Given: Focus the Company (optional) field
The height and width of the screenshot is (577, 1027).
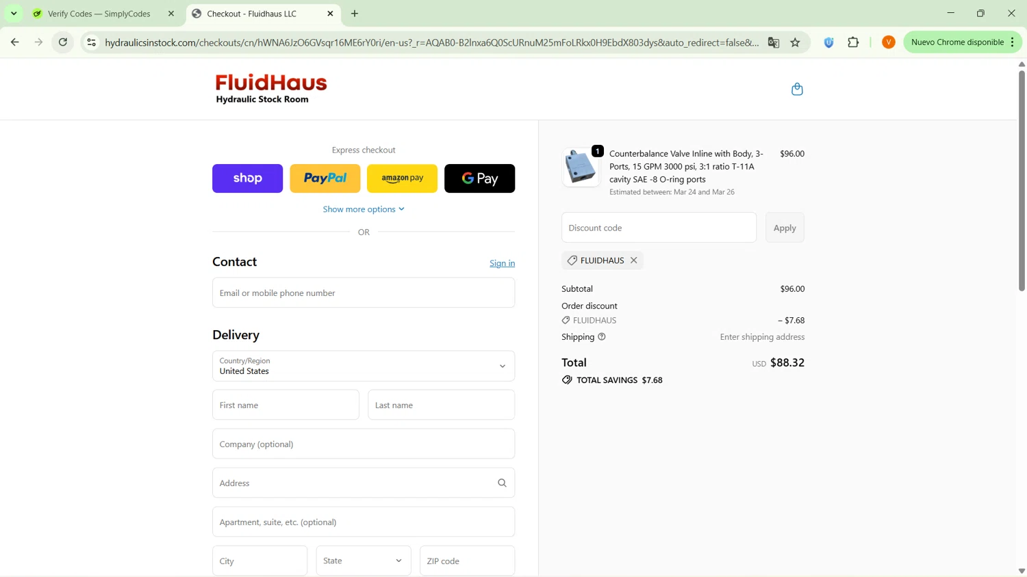Looking at the screenshot, I should coord(364,444).
